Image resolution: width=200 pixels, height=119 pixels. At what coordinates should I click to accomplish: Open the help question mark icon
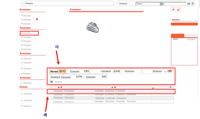click(x=192, y=4)
